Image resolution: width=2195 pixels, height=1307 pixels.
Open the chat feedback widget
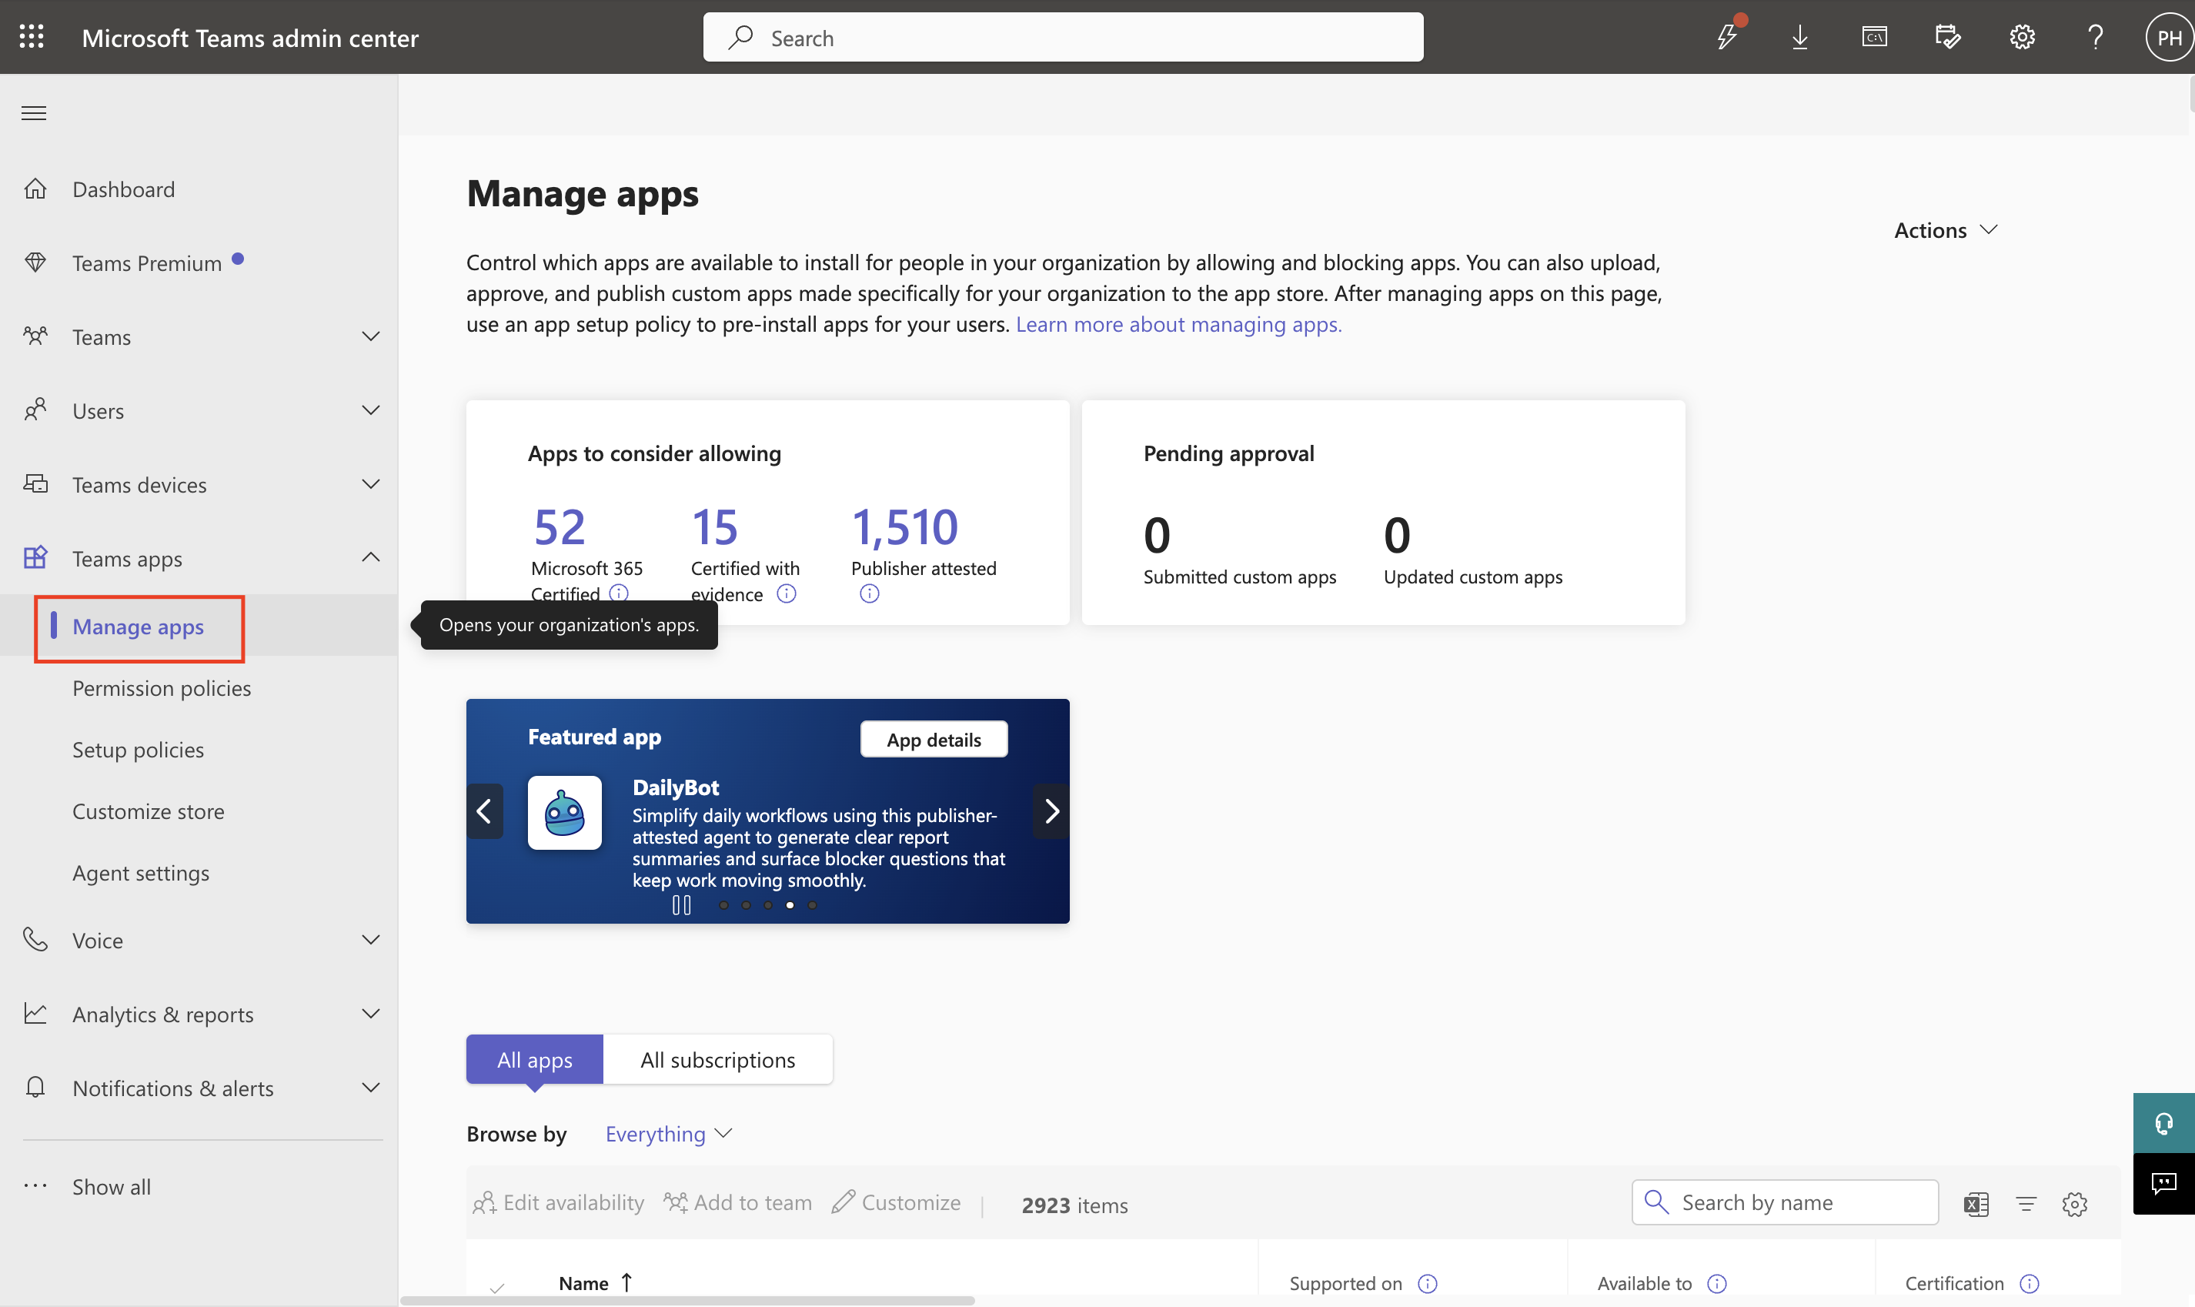tap(2163, 1184)
